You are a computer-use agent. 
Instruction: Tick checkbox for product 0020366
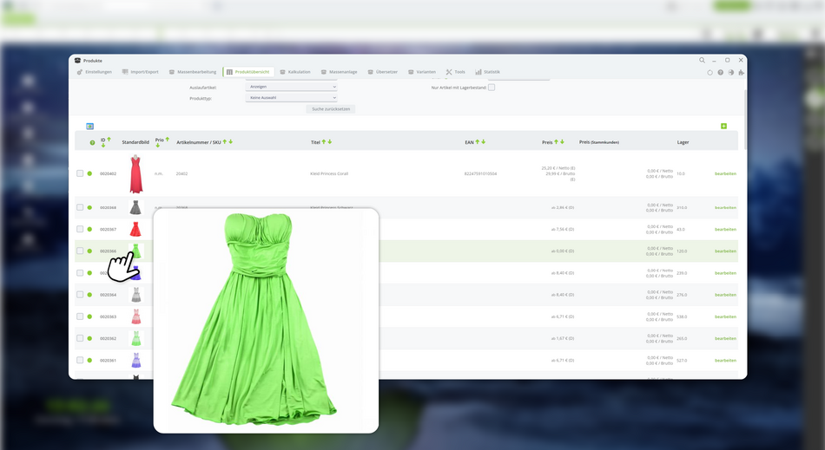coord(80,251)
